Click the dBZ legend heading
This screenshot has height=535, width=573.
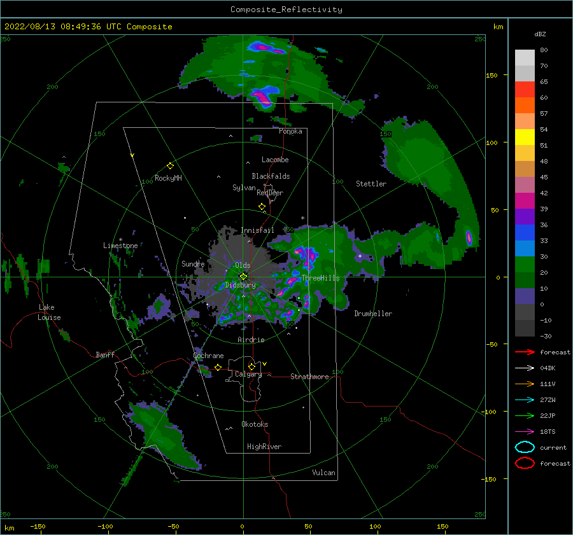pos(540,34)
